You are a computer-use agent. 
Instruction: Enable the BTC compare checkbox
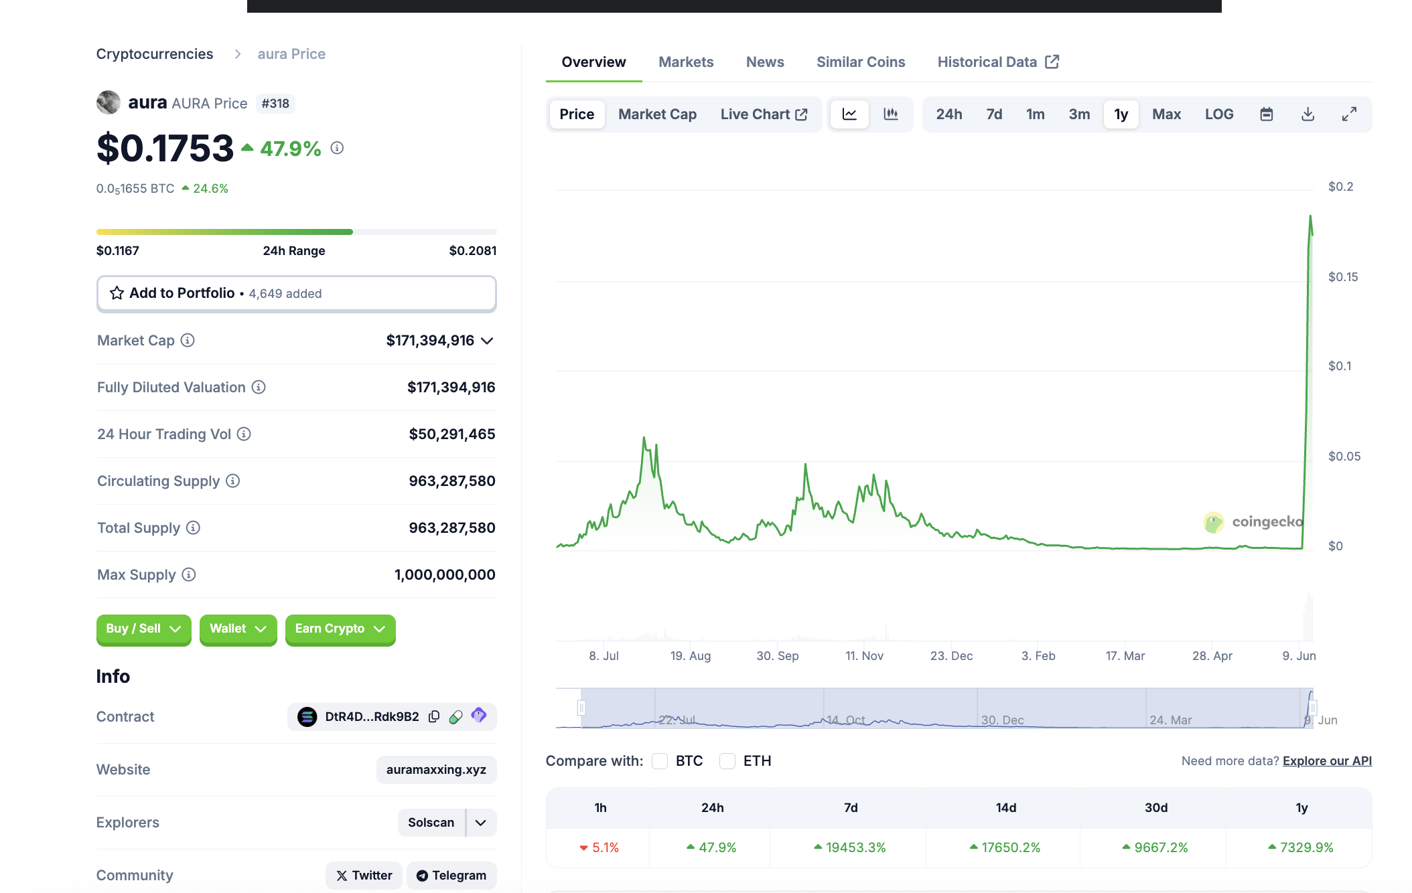[660, 761]
